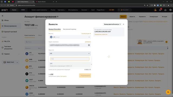The image size is (173, 97).
Task: Expand the Купить криптовалюту menu
Action: 40,10
